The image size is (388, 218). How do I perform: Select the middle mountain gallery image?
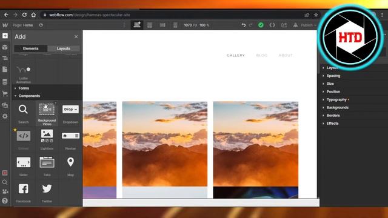(x=165, y=144)
